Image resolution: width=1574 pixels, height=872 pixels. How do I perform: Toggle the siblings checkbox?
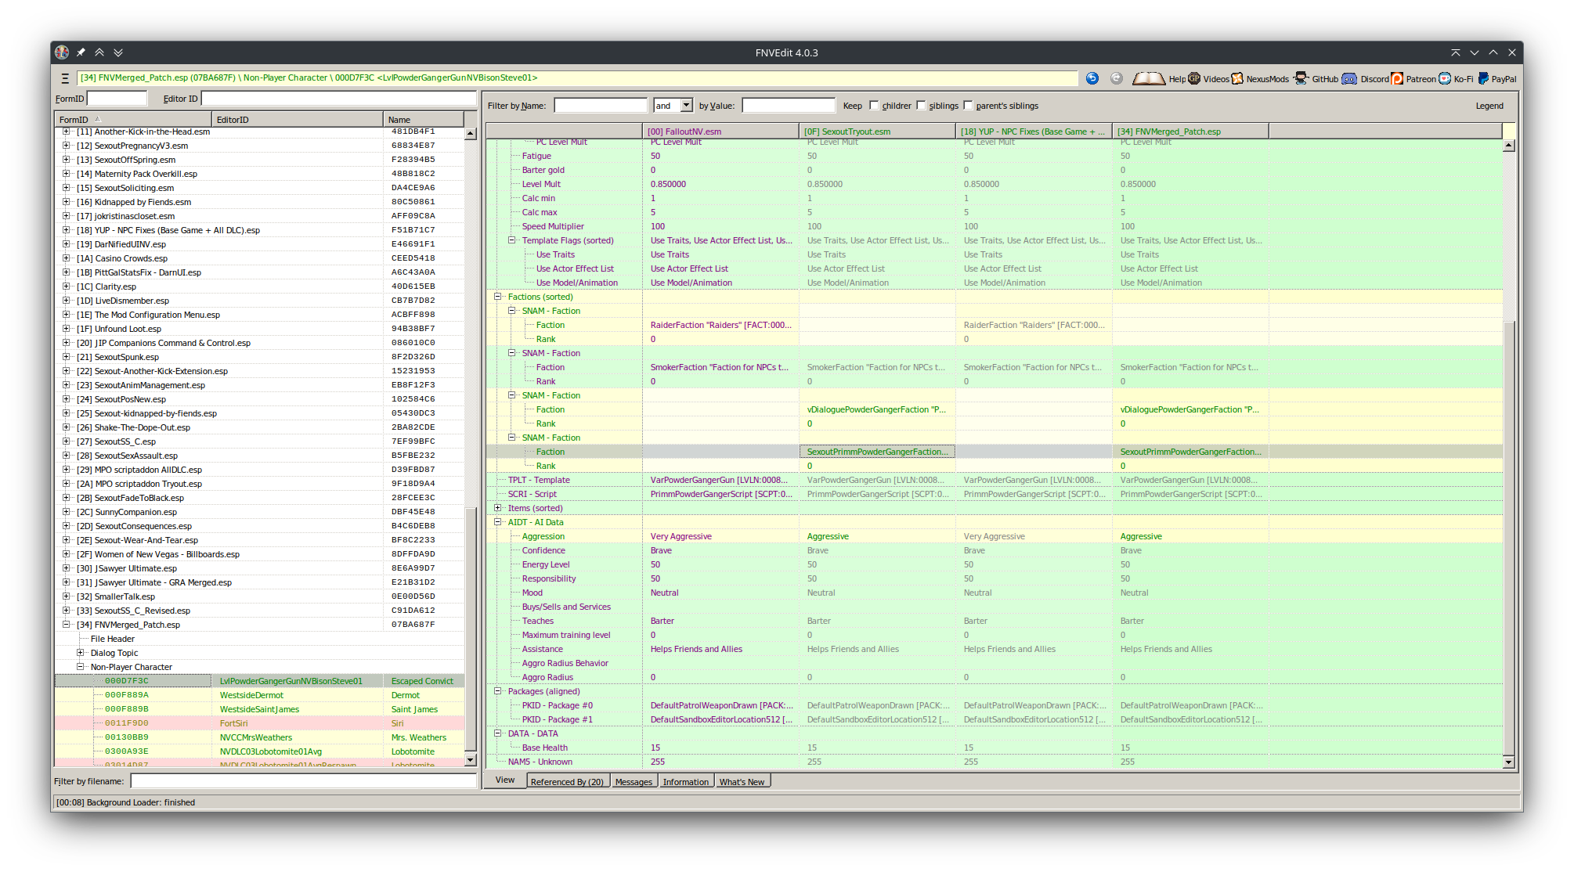pos(922,106)
